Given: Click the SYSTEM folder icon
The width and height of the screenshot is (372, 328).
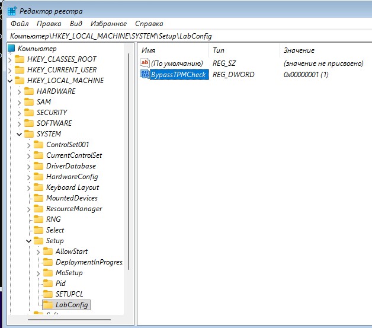Looking at the screenshot, I should click(x=29, y=133).
